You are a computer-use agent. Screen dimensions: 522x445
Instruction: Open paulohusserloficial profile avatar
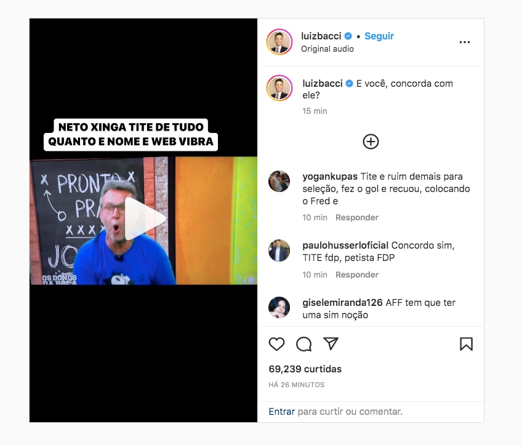click(279, 251)
